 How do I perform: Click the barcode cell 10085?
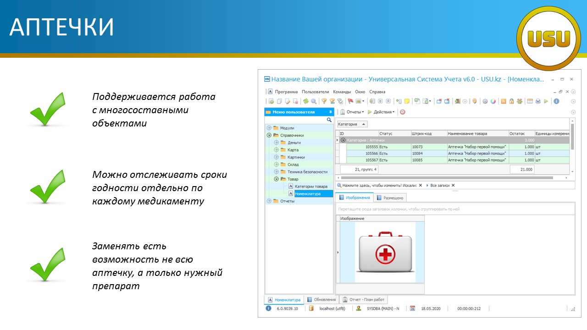pyautogui.click(x=429, y=160)
